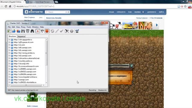Click the Validate checkmark icon
The width and height of the screenshot is (192, 108).
coord(61,31)
